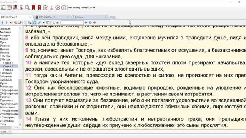Image resolution: width=246 pixels, height=138 pixels.
Task: Click book list scrollbar down arrow
Action: 20,125
